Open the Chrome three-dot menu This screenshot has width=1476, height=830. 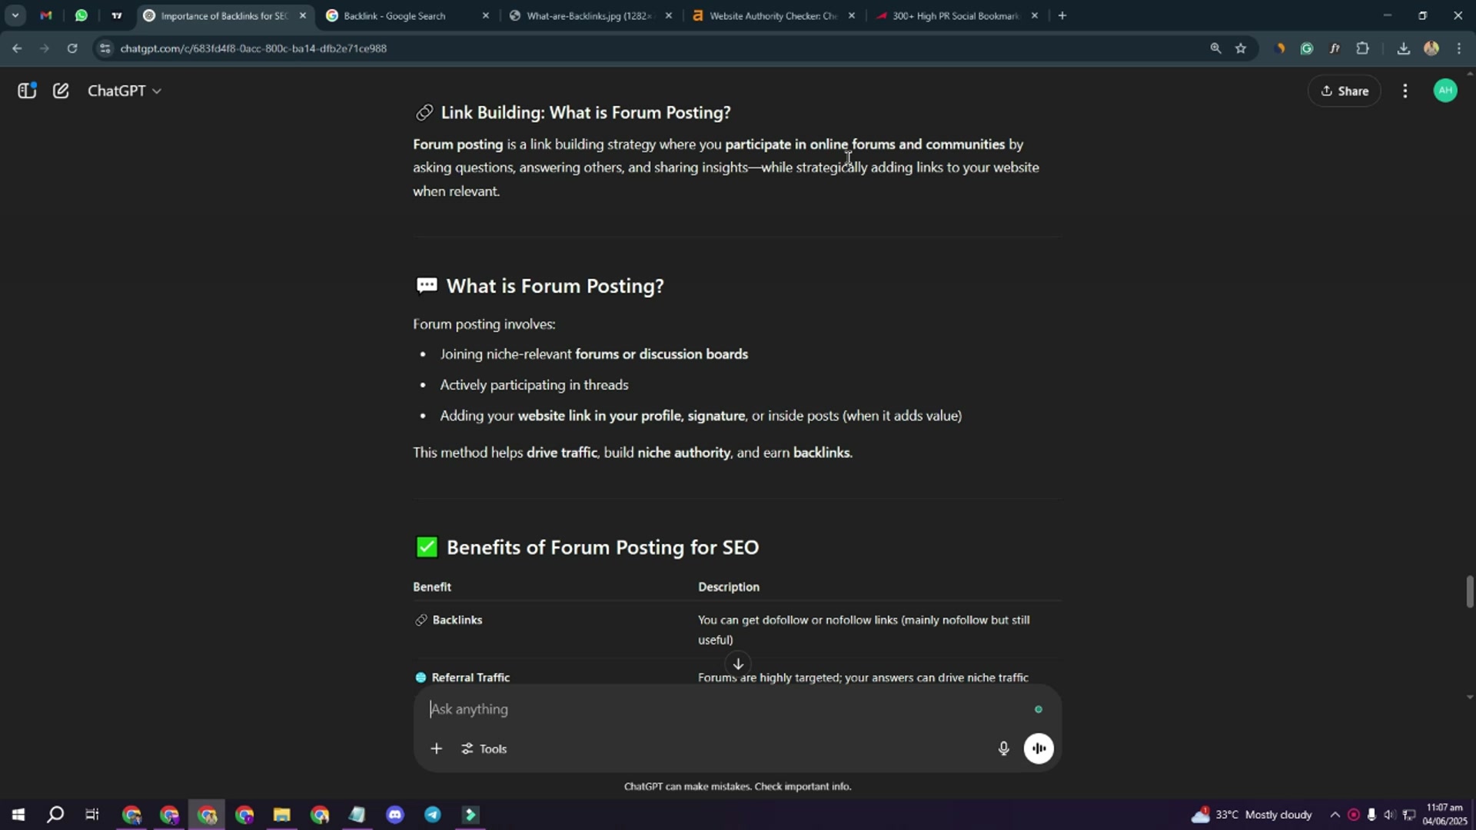(x=1459, y=48)
